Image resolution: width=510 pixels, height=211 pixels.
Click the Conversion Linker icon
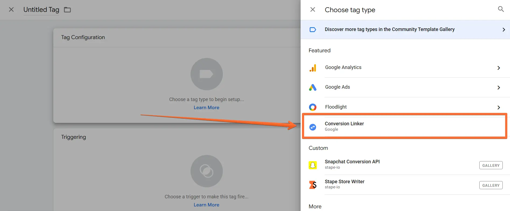tap(313, 127)
